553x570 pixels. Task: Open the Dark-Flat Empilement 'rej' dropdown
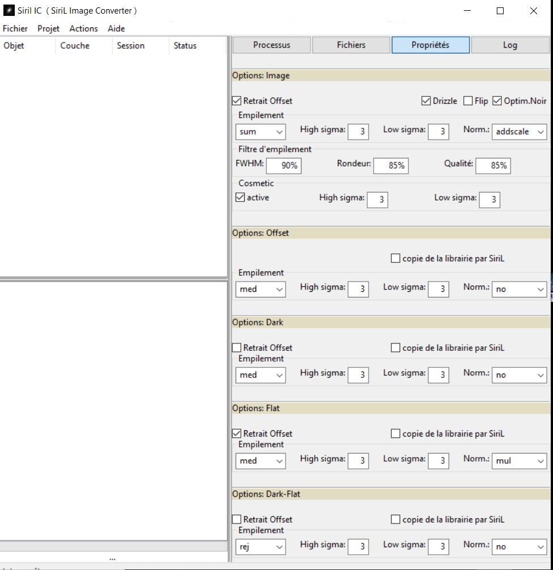[x=261, y=547]
